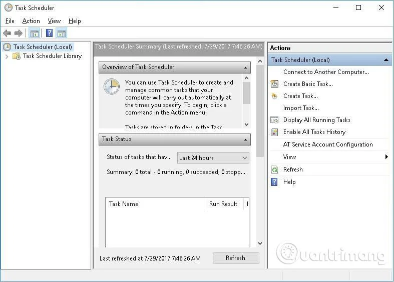Click the Back arrow toolbar icon
394x282 pixels.
[7, 33]
